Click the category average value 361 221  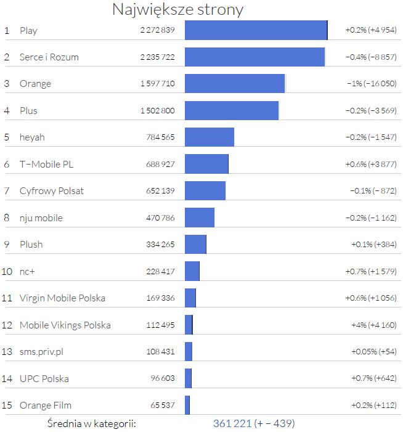pyautogui.click(x=232, y=423)
